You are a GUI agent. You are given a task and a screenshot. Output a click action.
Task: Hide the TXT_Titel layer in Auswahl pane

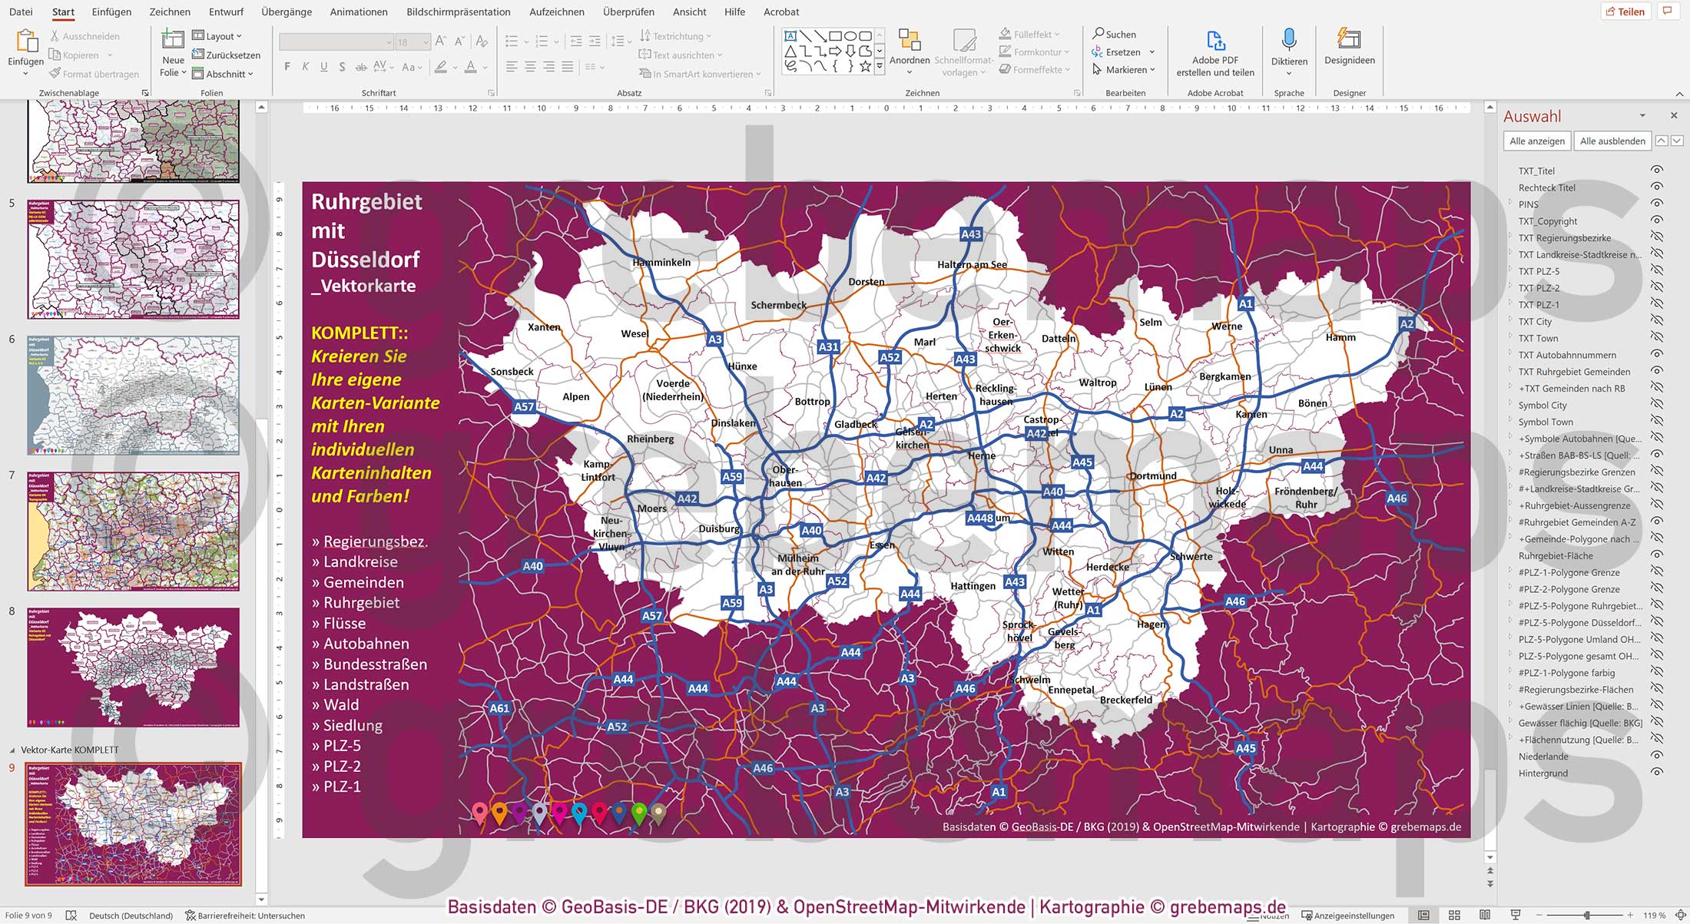(1655, 171)
